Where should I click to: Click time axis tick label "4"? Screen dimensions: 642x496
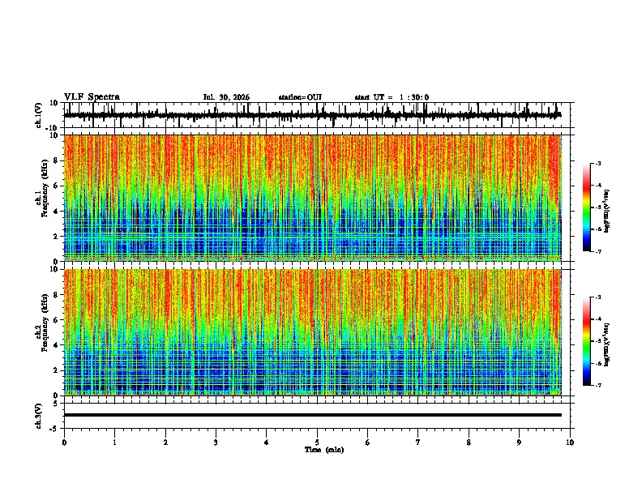point(266,443)
